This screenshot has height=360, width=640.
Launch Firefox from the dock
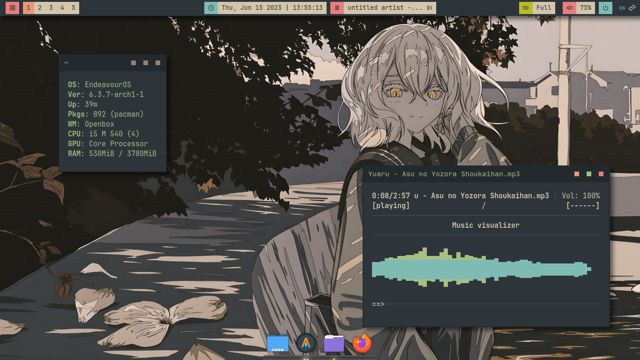[362, 344]
